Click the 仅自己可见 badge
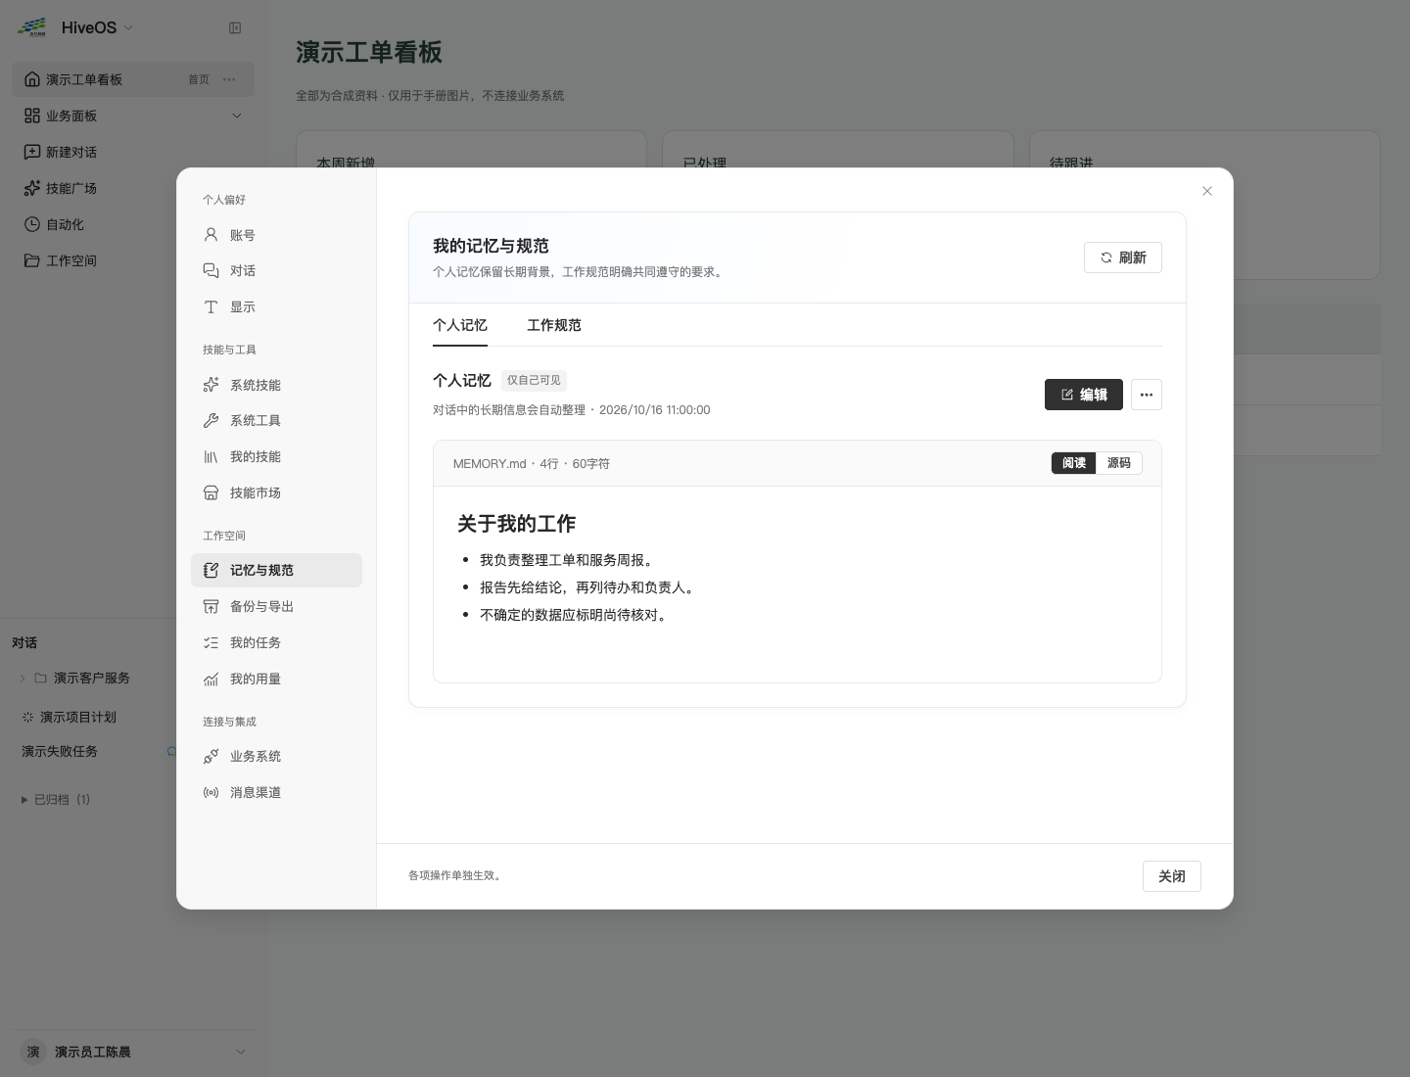 point(534,380)
